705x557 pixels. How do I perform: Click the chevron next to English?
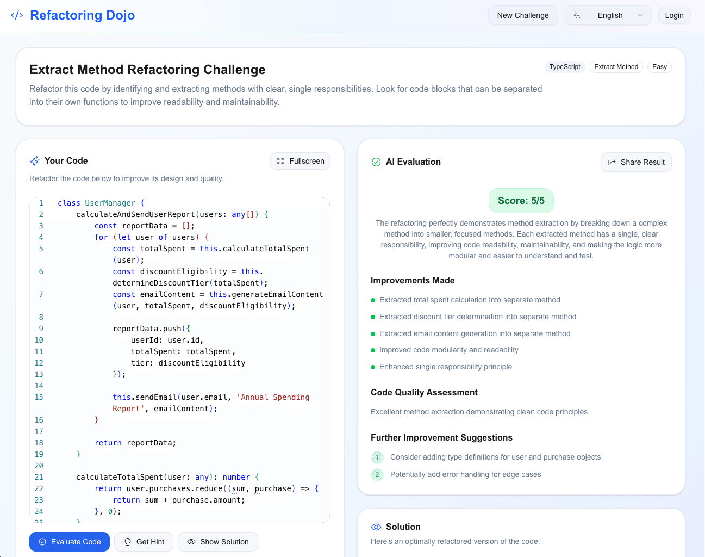(x=640, y=15)
